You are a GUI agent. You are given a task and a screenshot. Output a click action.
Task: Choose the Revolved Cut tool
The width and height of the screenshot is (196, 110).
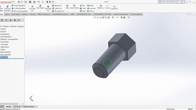point(48,8)
